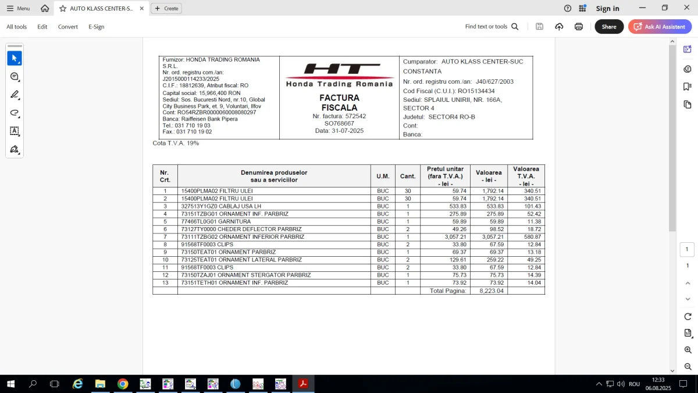
Task: Open the volume control in the tray
Action: coord(621,384)
